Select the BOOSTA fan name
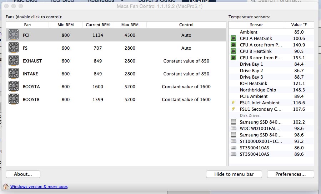Image resolution: width=321 pixels, height=194 pixels. (31, 87)
